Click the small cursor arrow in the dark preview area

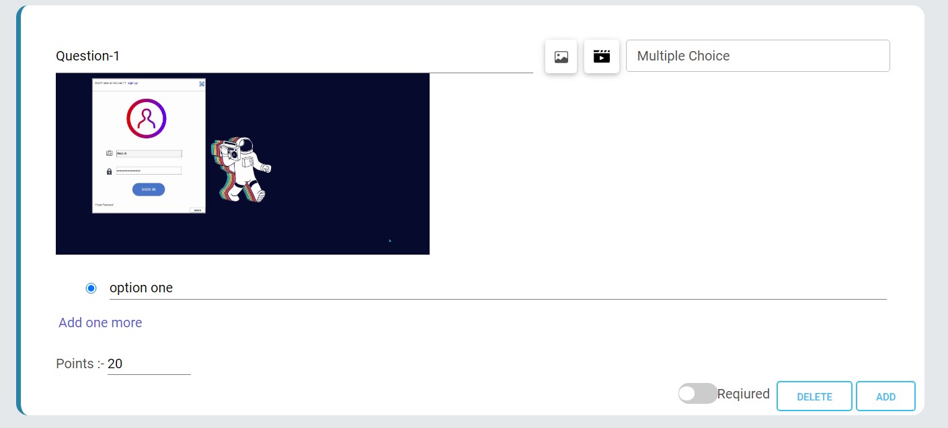[x=390, y=240]
